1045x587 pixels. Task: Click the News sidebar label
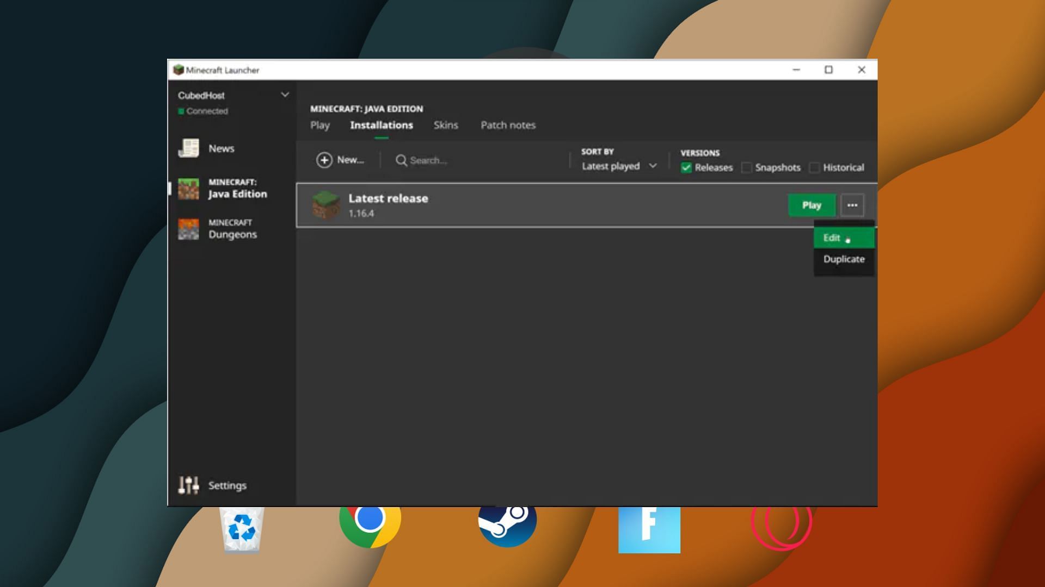(x=222, y=148)
